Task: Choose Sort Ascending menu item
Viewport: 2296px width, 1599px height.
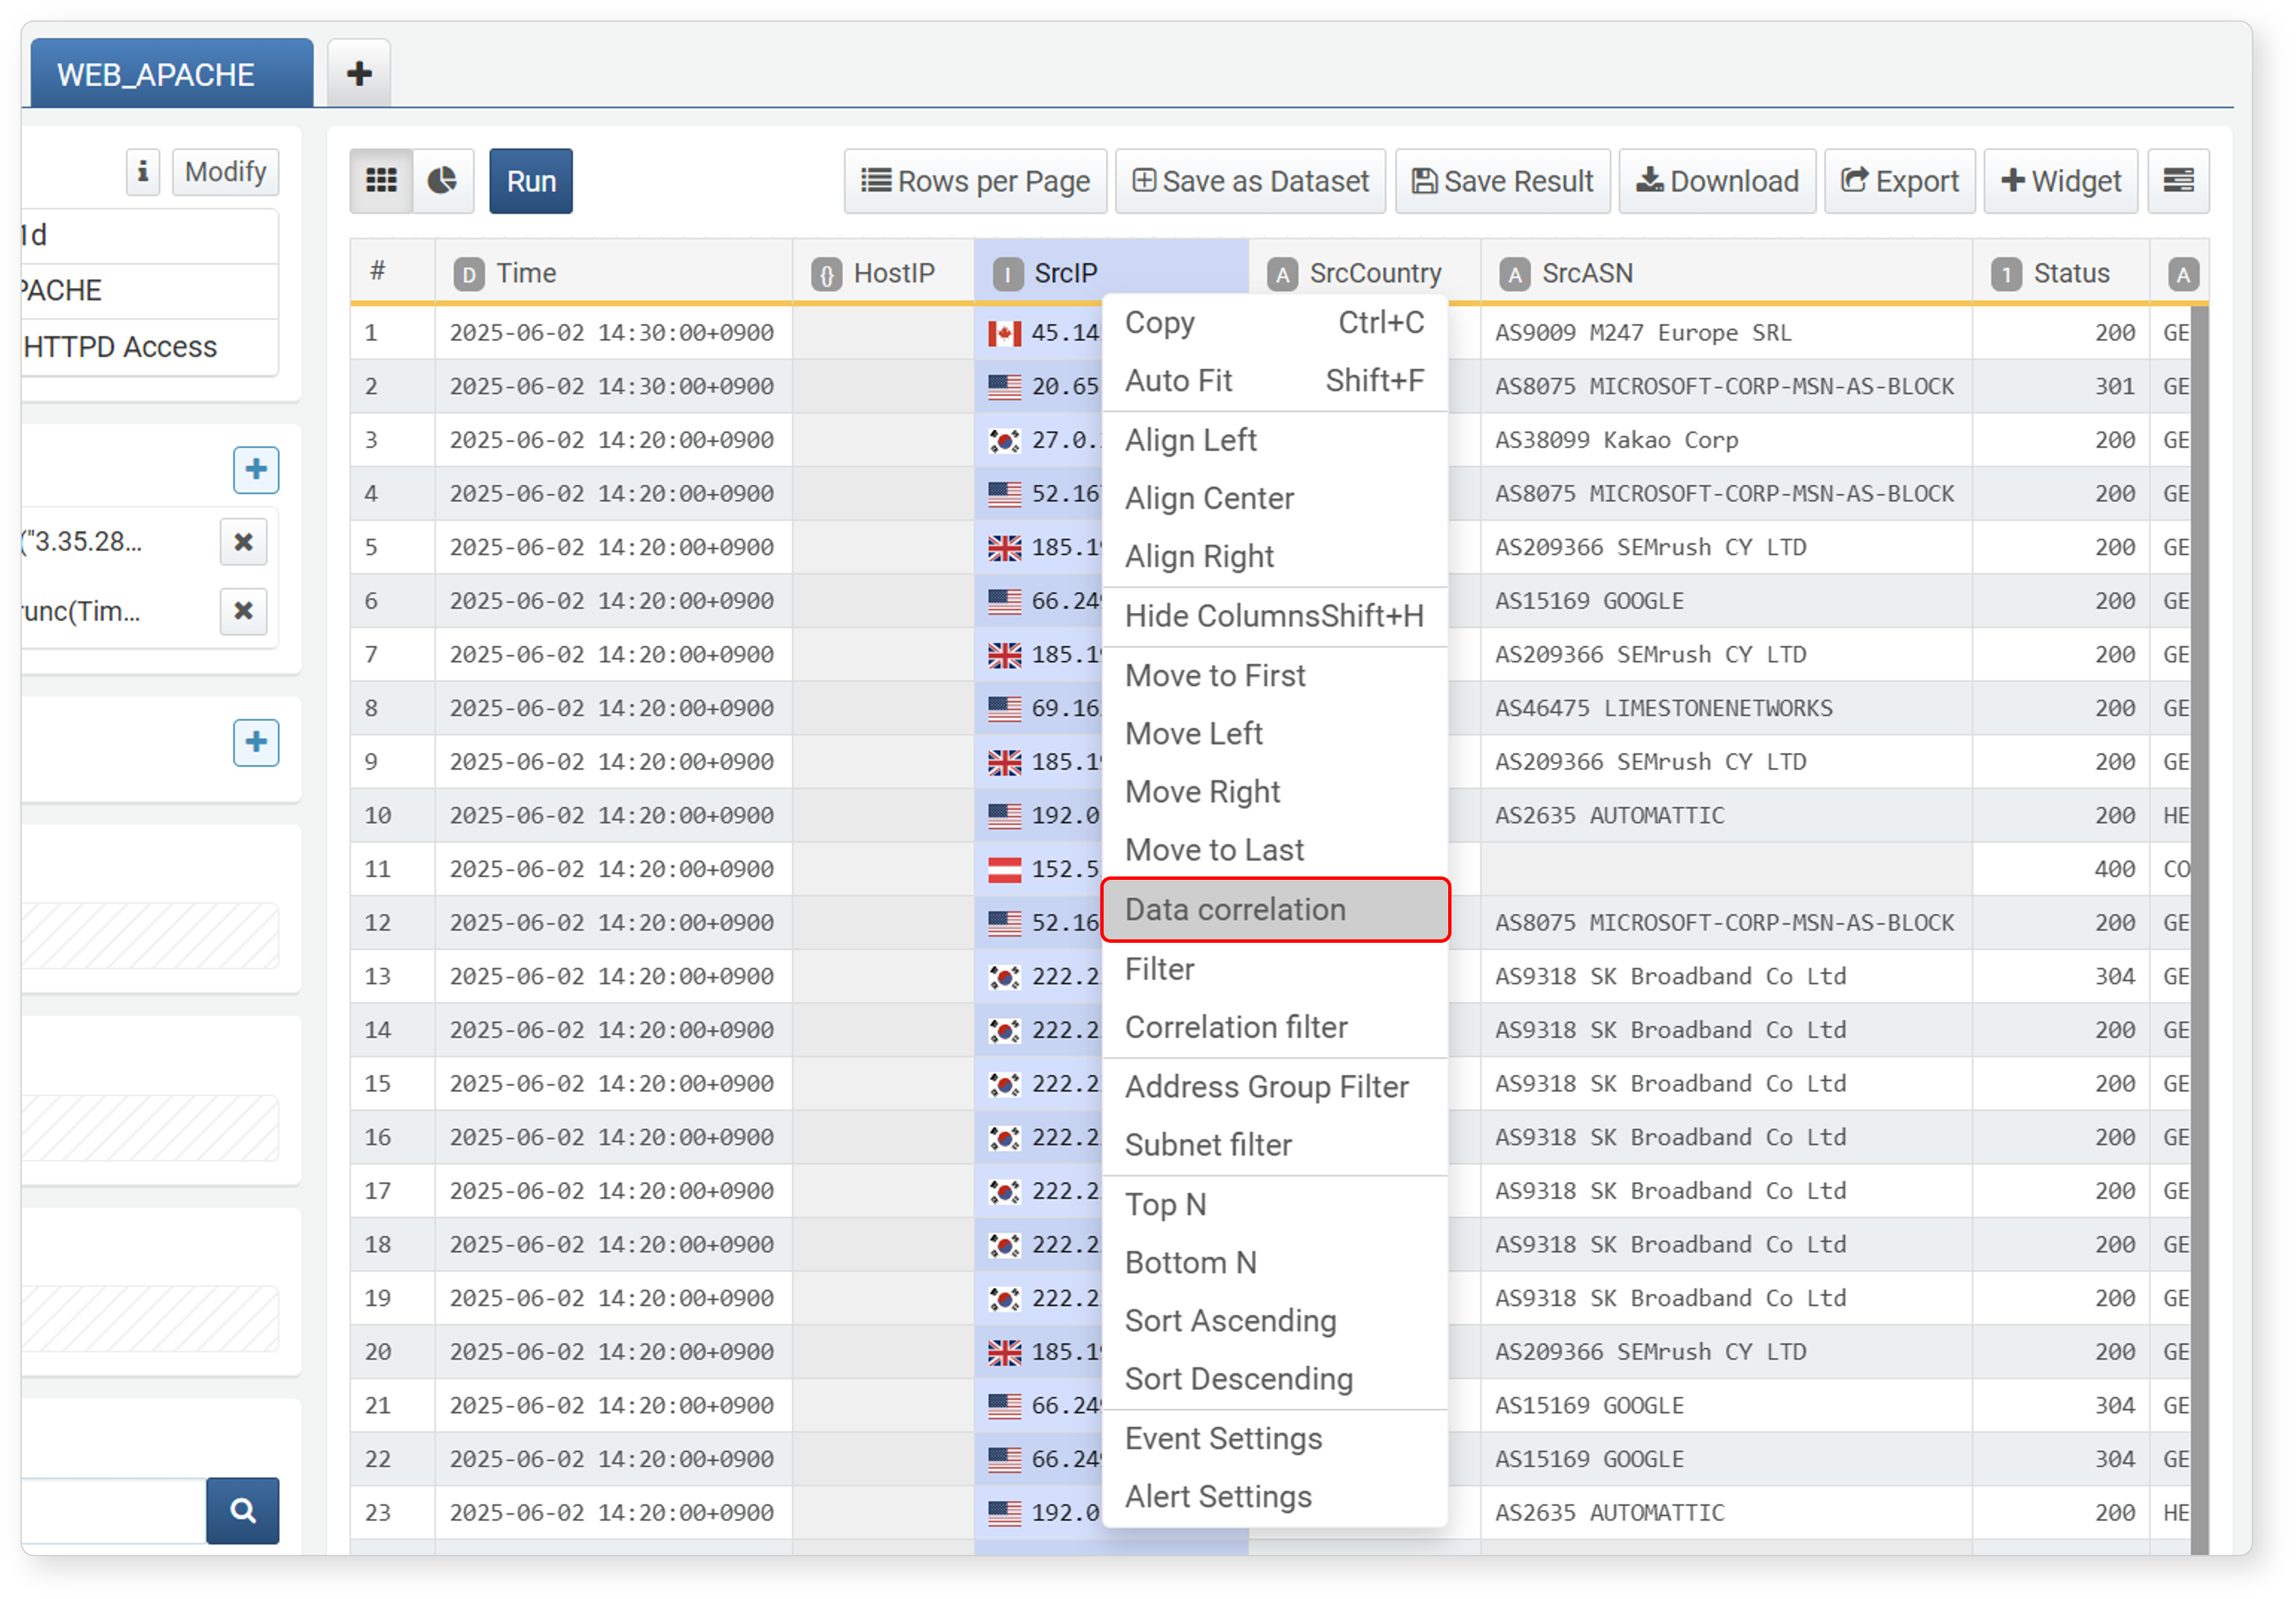Action: tap(1274, 1321)
